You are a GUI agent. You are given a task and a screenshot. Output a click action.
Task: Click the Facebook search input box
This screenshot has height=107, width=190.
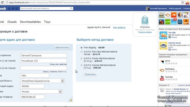point(45,9)
